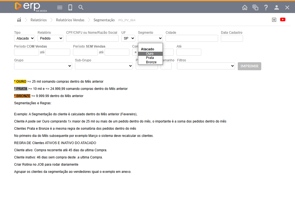
Task: Open the Relatório dropdown showing Pedido
Action: click(50, 38)
